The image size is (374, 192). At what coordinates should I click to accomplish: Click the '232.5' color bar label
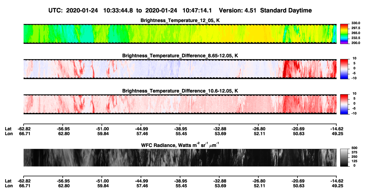[355, 38]
